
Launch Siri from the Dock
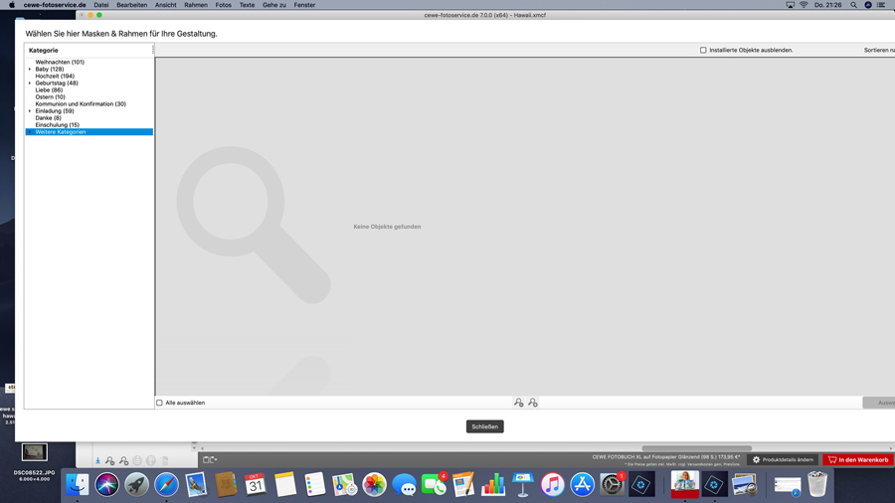pyautogui.click(x=106, y=485)
